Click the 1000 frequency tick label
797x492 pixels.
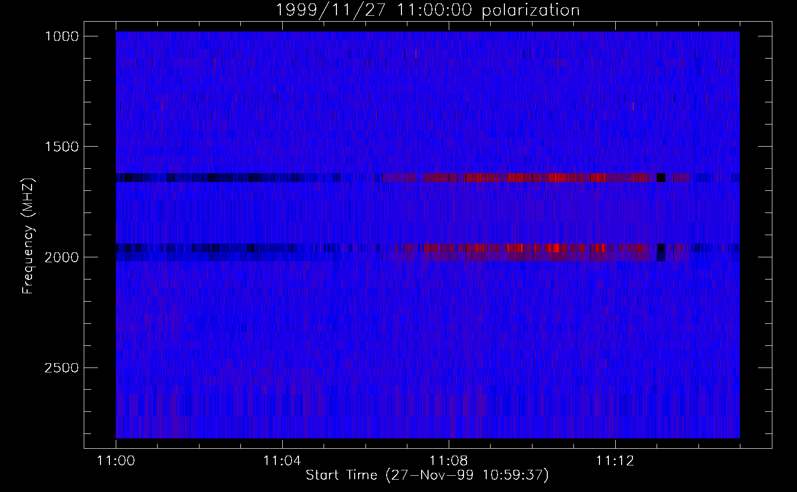tap(62, 36)
